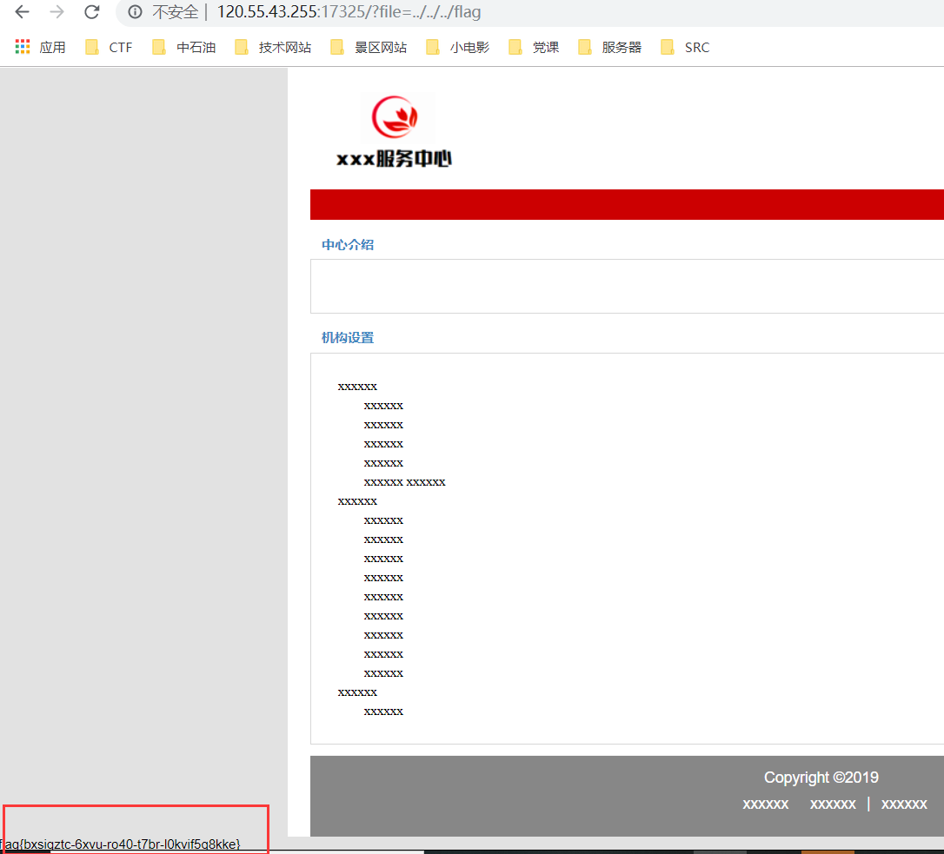Open the 中石油 bookmark folder

184,47
